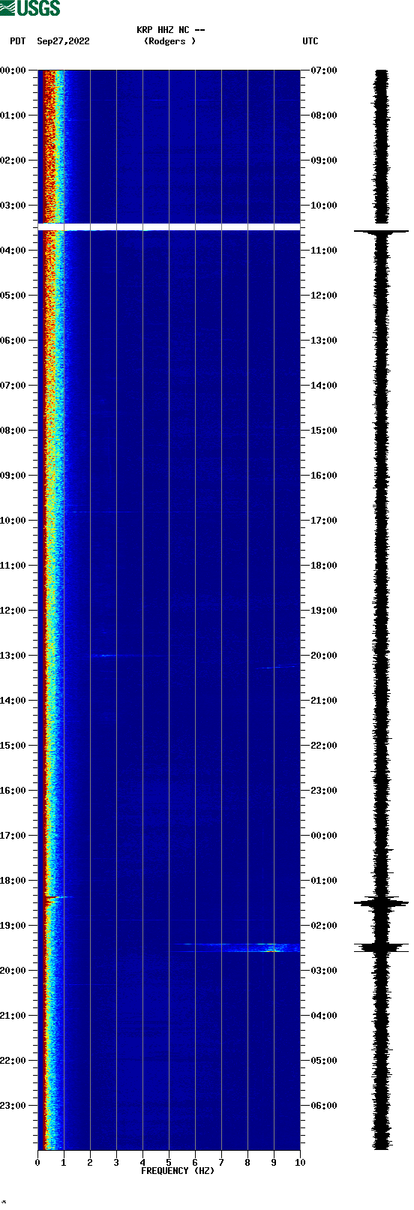
Task: Click the 04:00 UTC time label
Action: pyautogui.click(x=324, y=1016)
